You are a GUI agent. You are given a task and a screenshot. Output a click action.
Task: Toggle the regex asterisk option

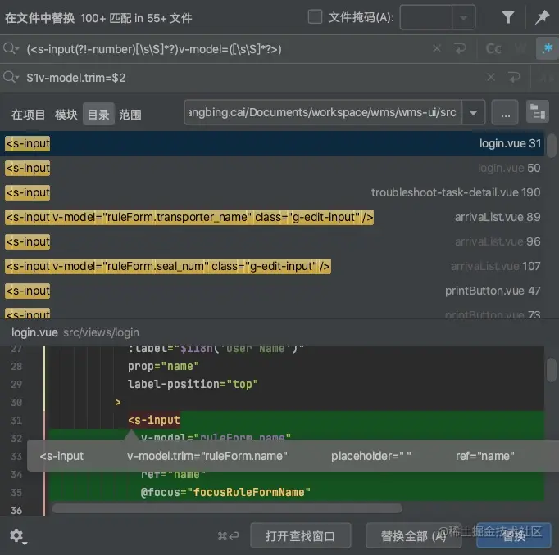[547, 48]
